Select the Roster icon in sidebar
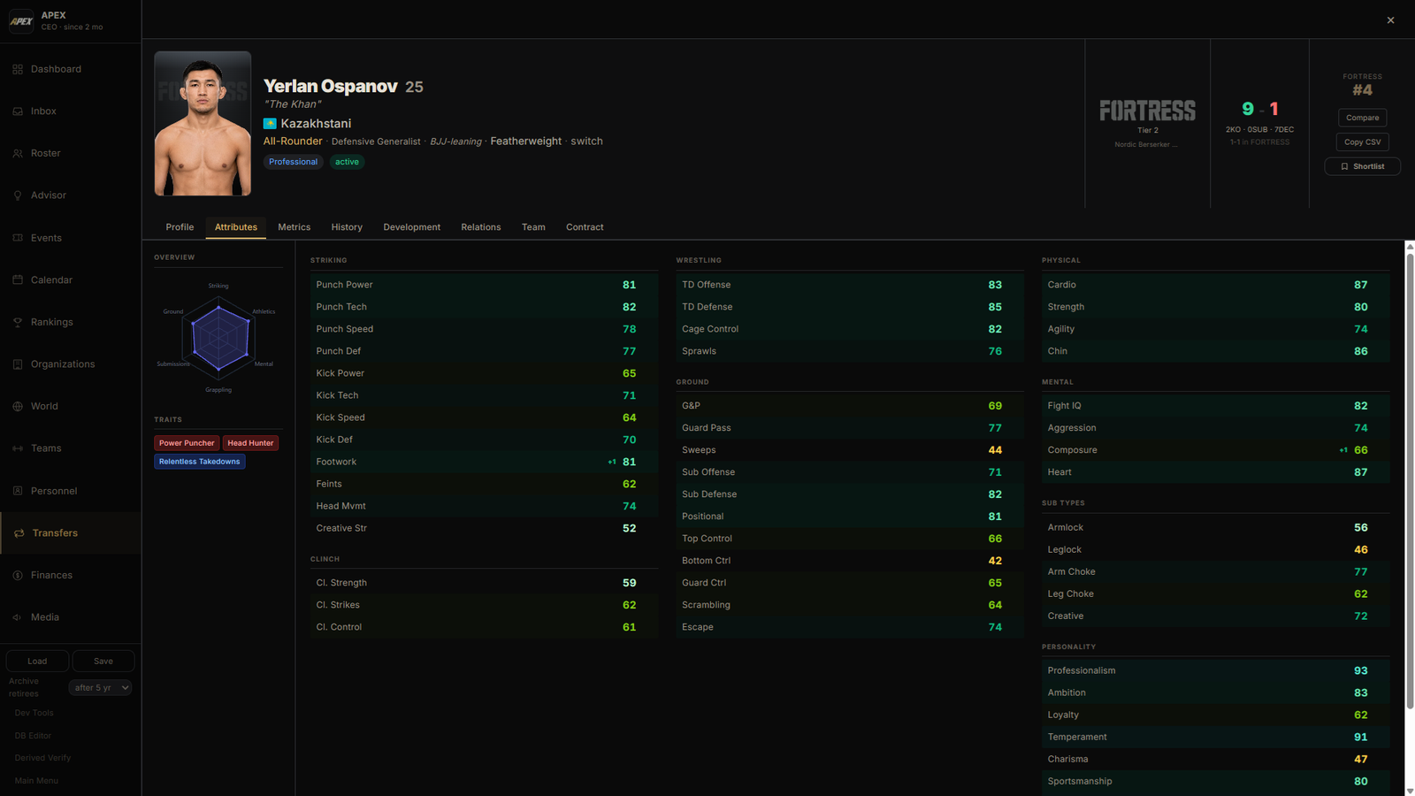 [18, 153]
